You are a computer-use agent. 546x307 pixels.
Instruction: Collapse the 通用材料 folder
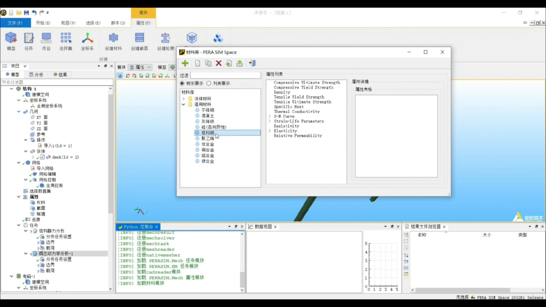coord(183,105)
